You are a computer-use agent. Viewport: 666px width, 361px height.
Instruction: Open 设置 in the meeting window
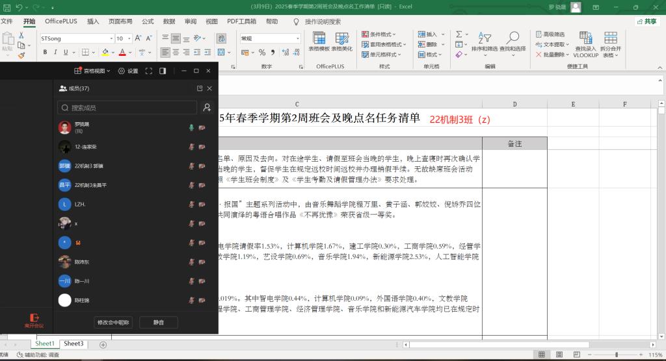[129, 71]
